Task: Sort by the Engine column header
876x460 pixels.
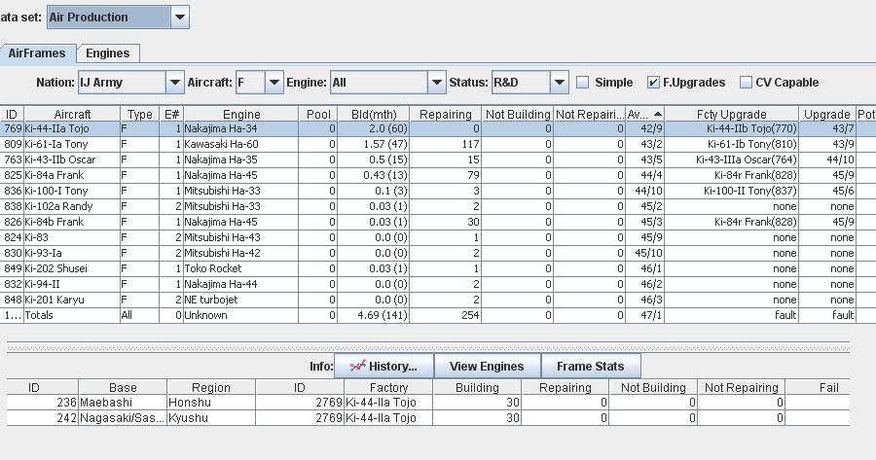Action: click(x=241, y=114)
